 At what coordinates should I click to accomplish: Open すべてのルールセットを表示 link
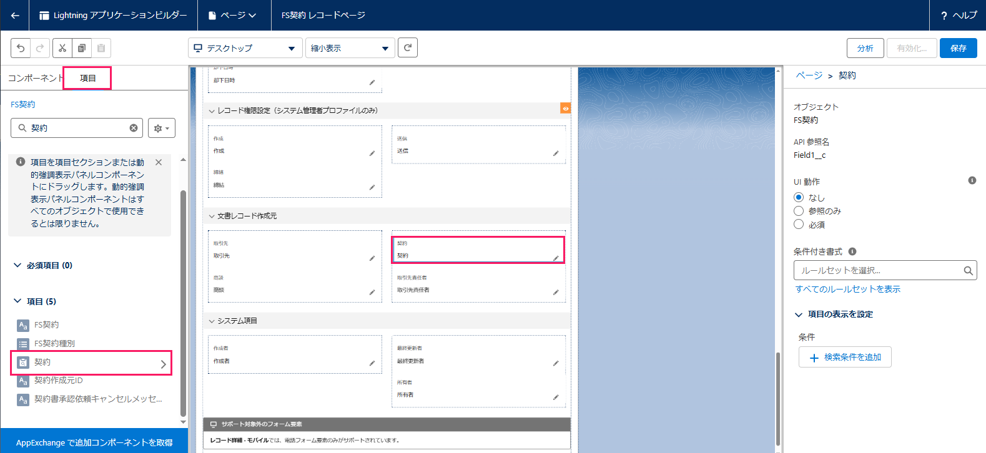848,289
